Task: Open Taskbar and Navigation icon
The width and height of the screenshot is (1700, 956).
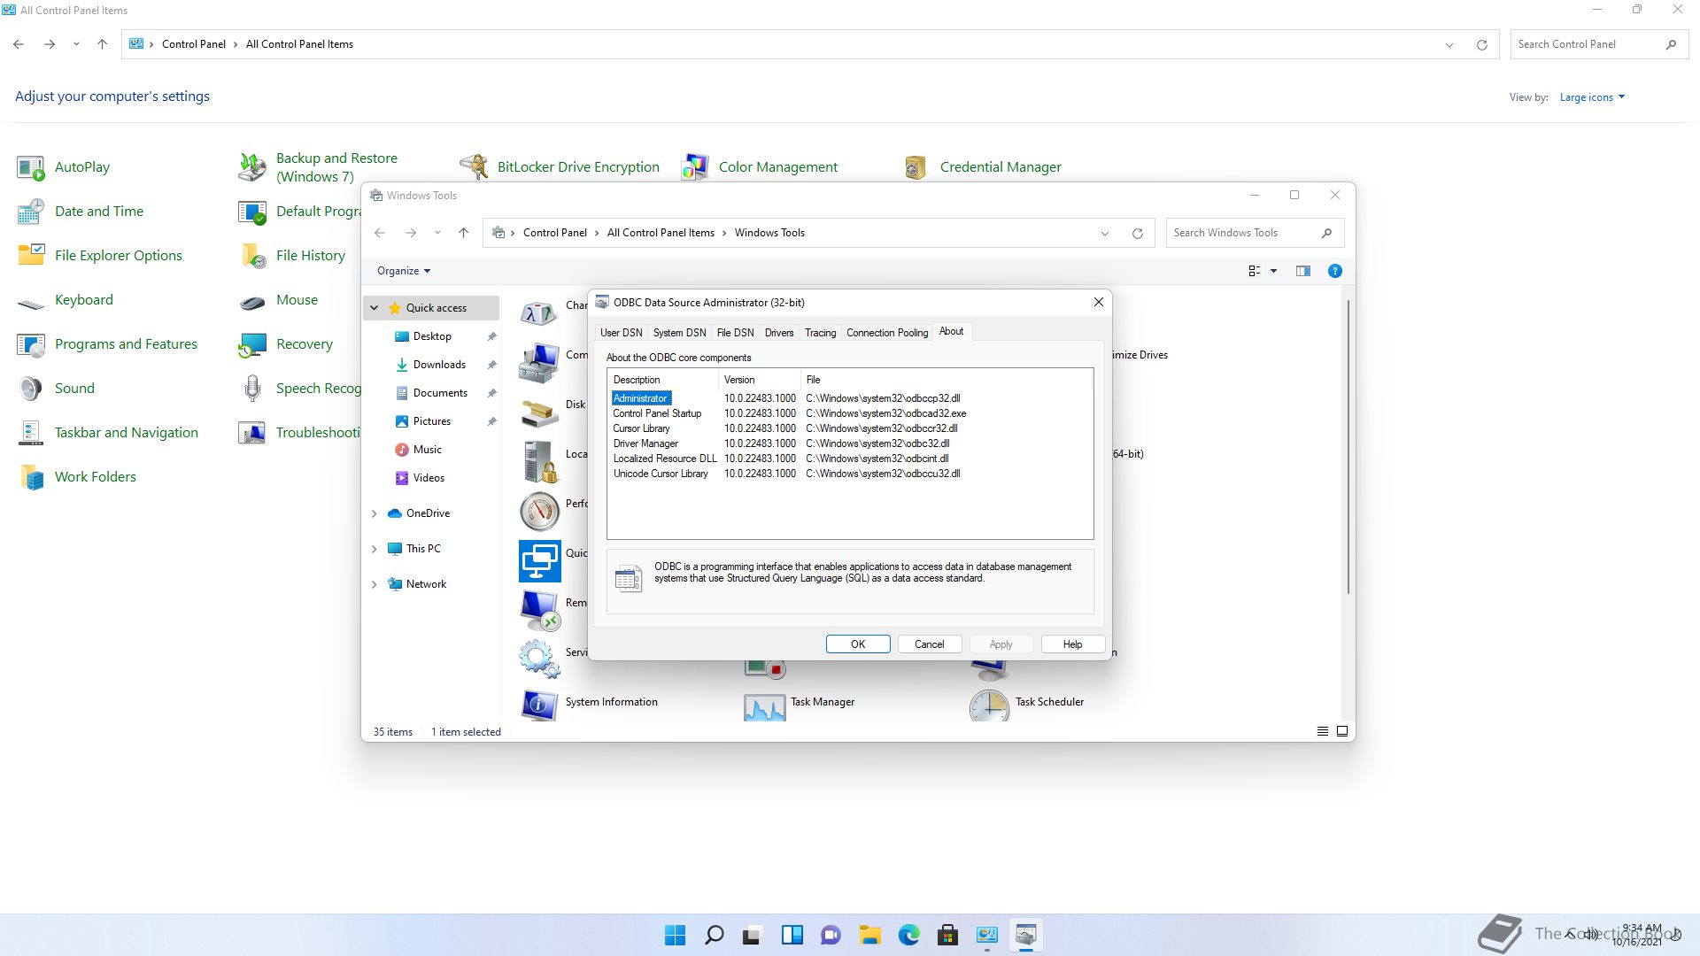Action: pos(31,433)
